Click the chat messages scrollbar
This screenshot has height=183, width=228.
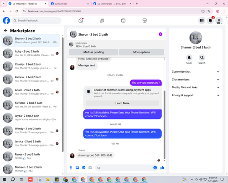(164, 125)
